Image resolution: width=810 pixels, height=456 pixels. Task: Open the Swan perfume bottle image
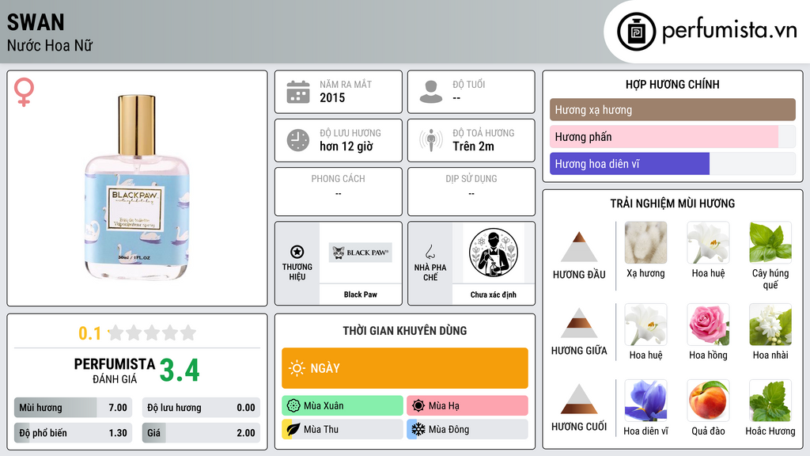[x=138, y=188]
